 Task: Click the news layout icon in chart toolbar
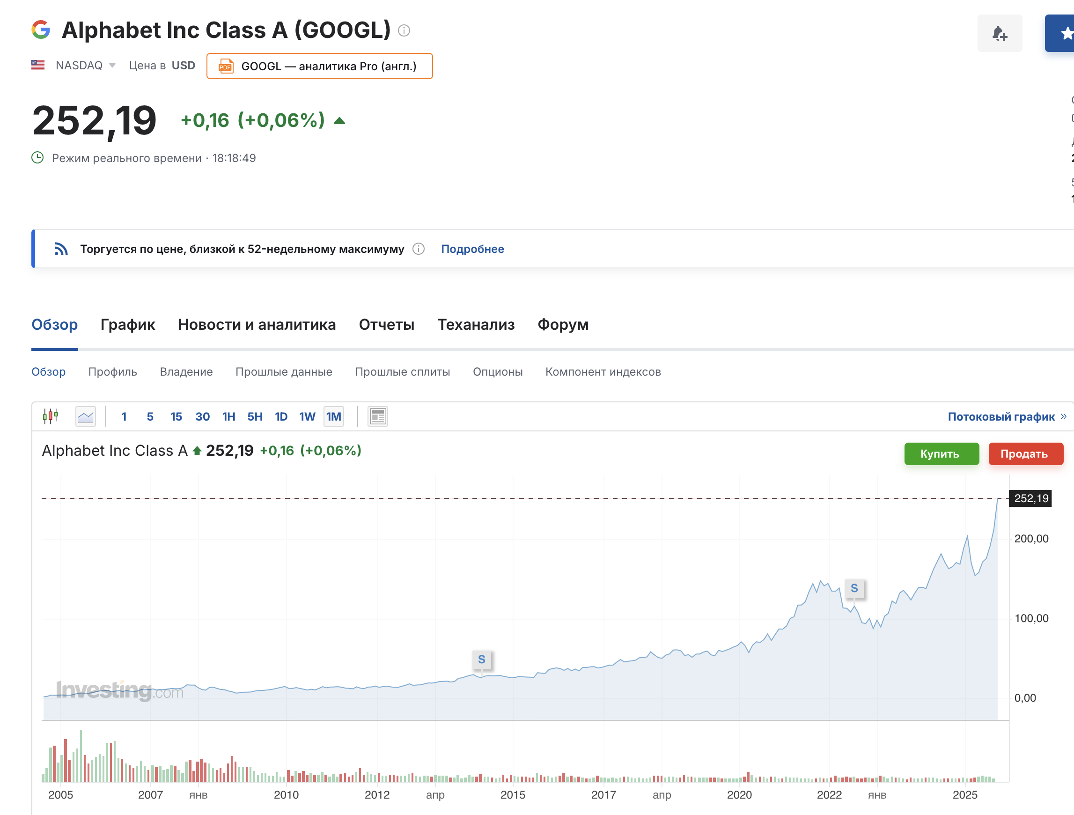(x=377, y=416)
